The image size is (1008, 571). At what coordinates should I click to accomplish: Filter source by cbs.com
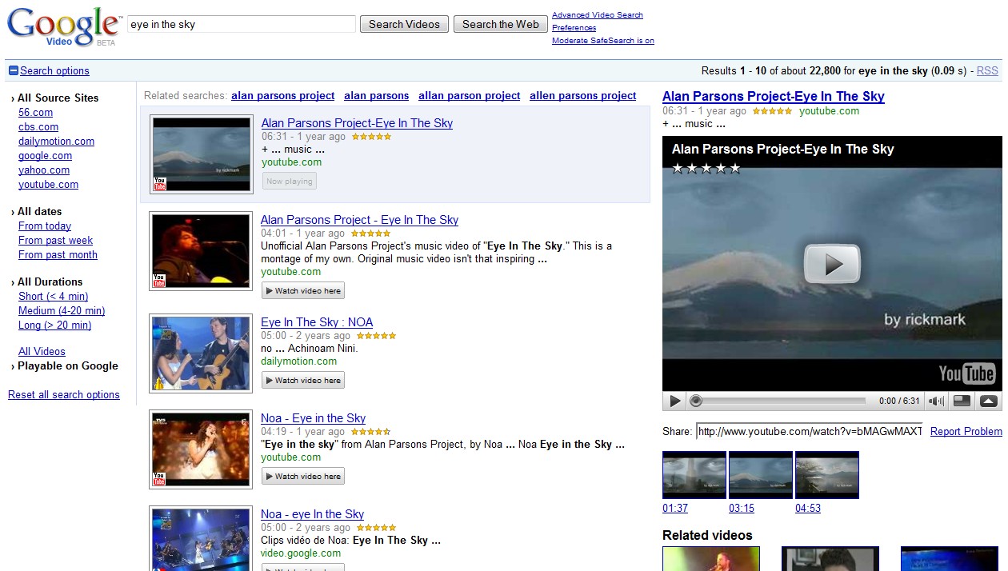tap(38, 127)
